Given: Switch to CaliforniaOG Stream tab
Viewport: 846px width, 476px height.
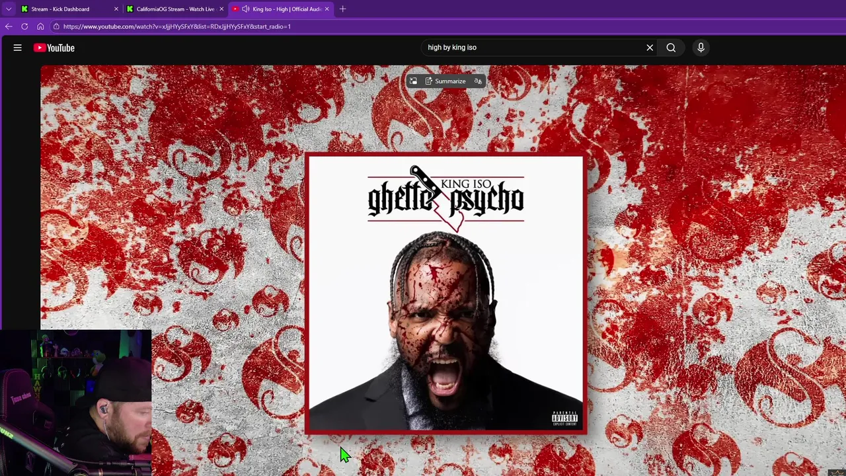Looking at the screenshot, I should coord(175,9).
